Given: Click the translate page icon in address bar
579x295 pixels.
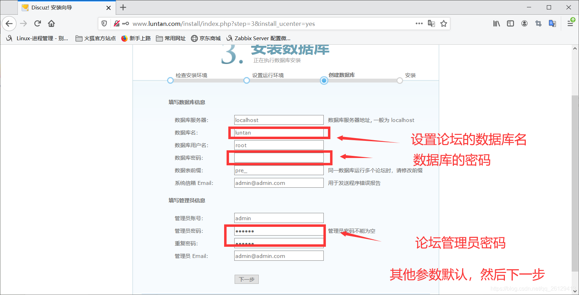Looking at the screenshot, I should (x=431, y=23).
